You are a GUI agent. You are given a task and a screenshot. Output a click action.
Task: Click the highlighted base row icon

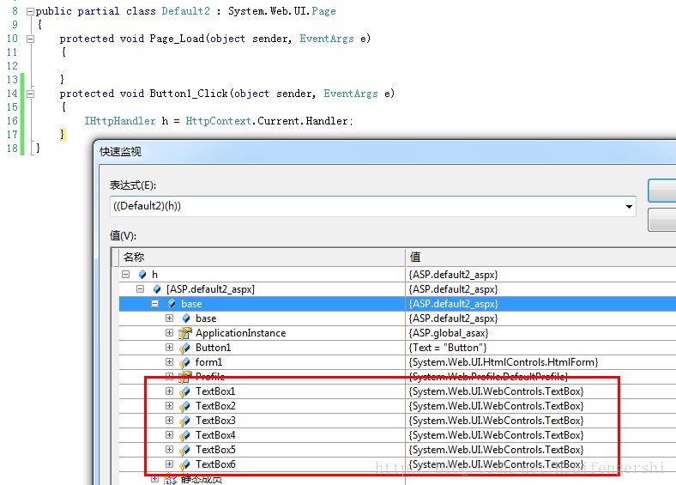(x=172, y=304)
